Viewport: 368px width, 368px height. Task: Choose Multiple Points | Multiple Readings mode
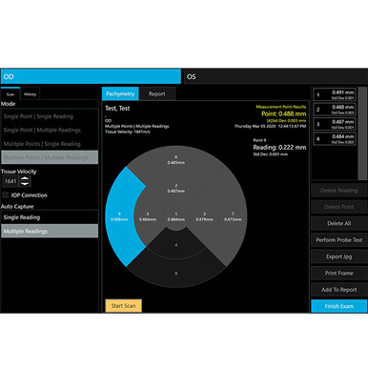coord(50,157)
